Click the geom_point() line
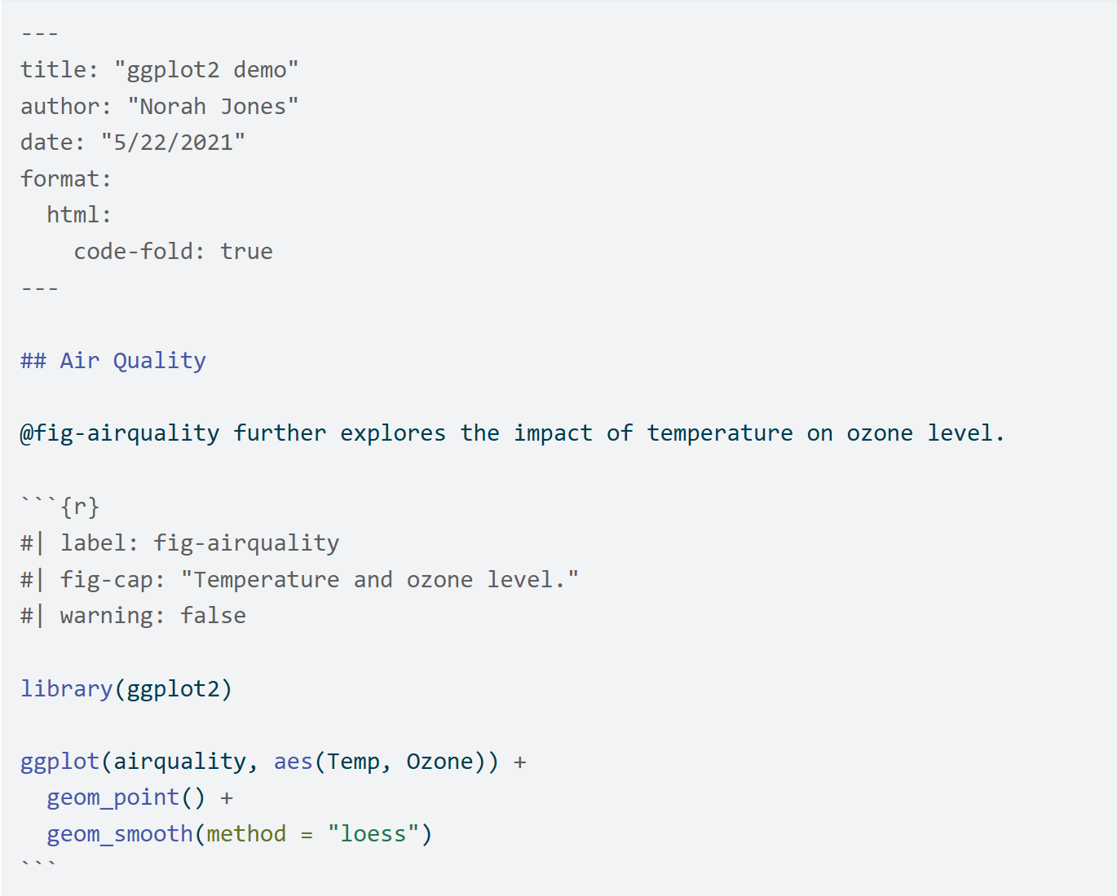Screen dimensions: 1117x896 click(x=126, y=797)
